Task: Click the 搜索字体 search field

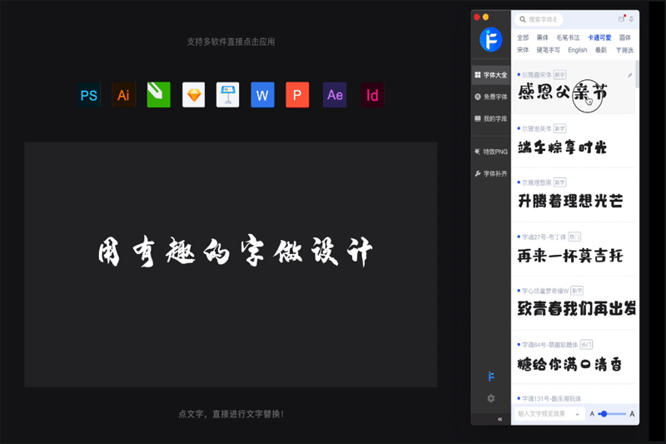Action: pyautogui.click(x=539, y=19)
